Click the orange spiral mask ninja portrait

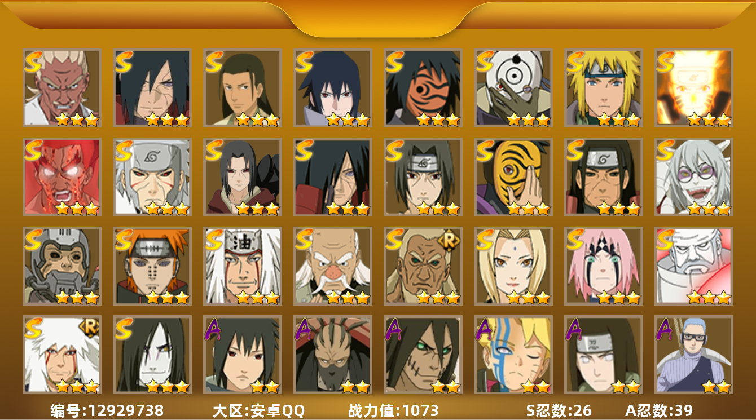click(423, 87)
